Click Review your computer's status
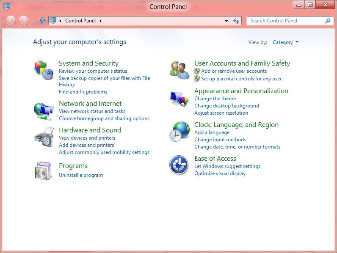Viewport: 337px width, 253px height. coord(93,71)
